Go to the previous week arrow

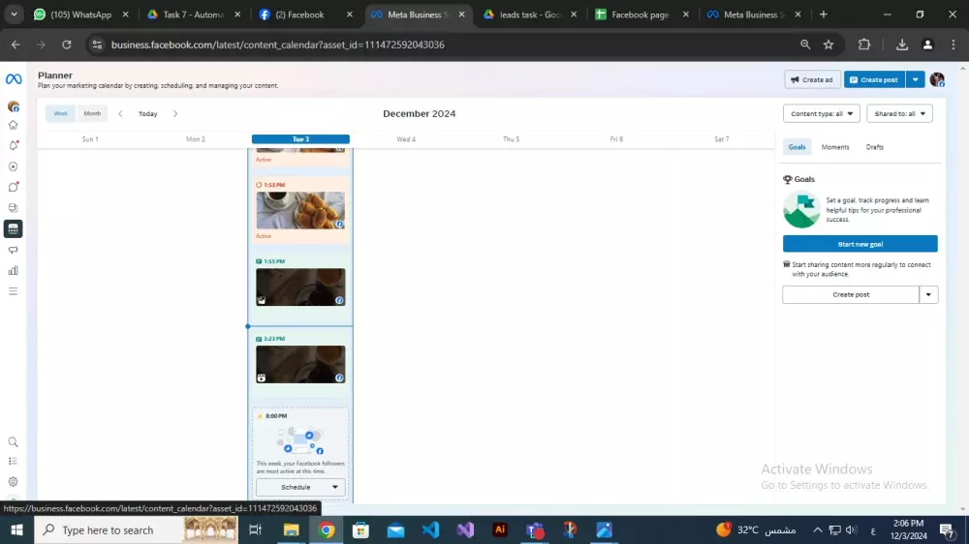(120, 113)
